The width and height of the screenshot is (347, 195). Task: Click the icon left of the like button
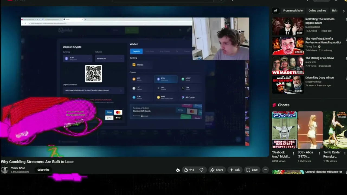click(x=178, y=170)
